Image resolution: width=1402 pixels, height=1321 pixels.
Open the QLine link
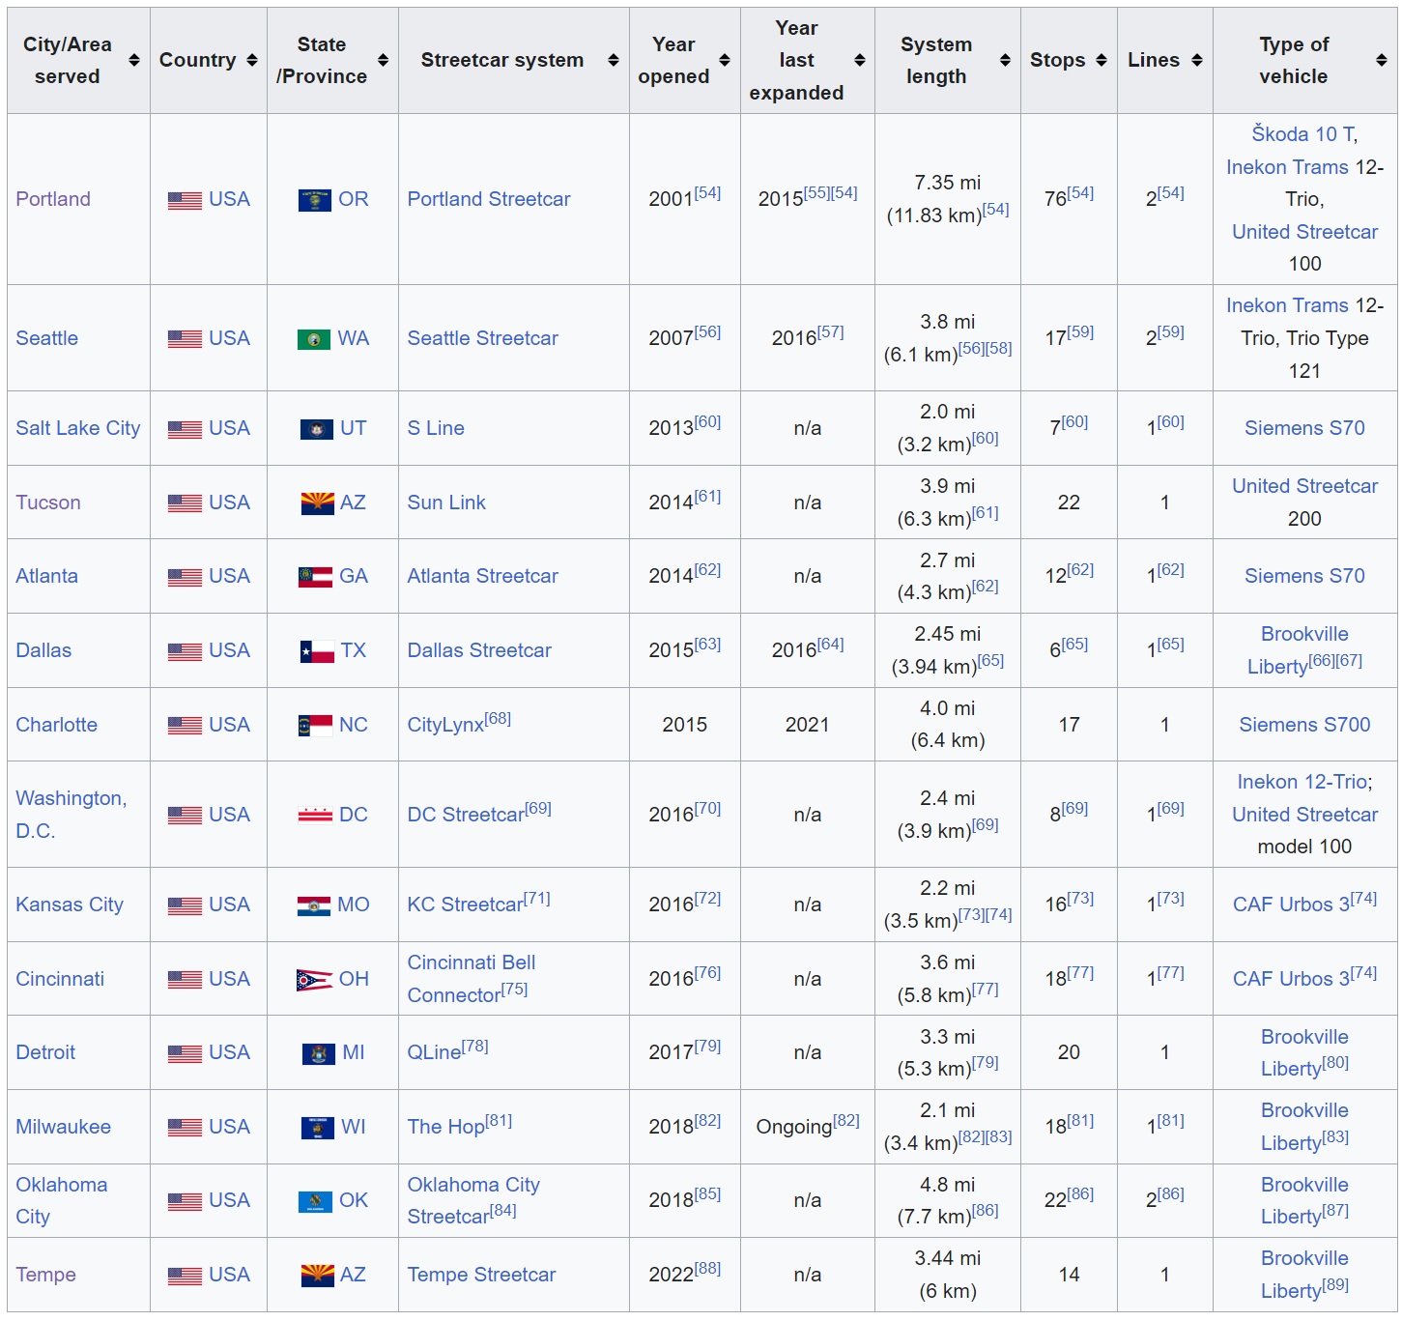pyautogui.click(x=434, y=1052)
